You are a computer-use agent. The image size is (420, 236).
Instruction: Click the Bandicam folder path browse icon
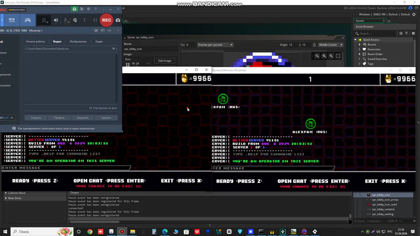click(113, 49)
